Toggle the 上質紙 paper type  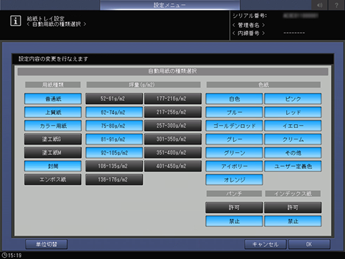pyautogui.click(x=53, y=112)
